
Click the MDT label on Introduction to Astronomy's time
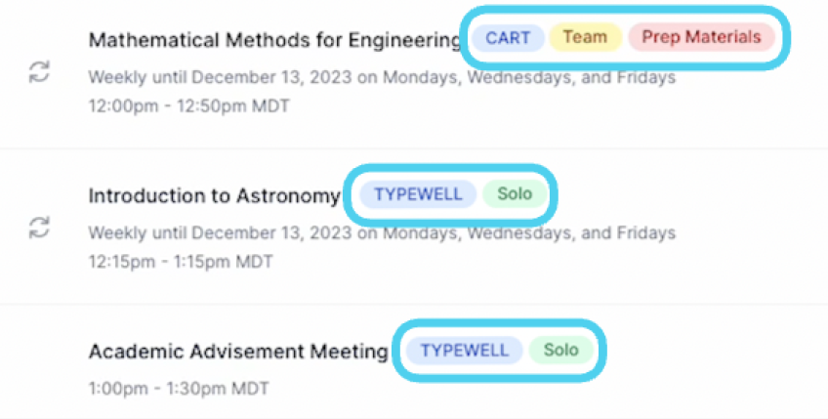coord(254,262)
